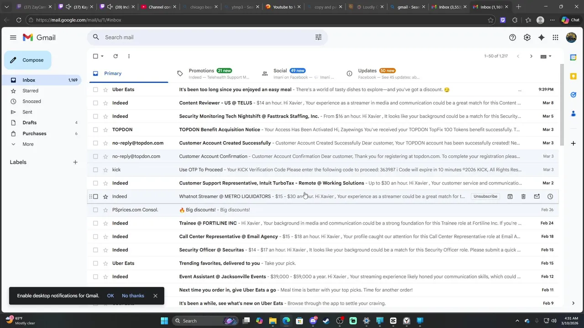Archive the Whatnot Streamer email
Viewport: 584px width, 328px height.
(510, 196)
